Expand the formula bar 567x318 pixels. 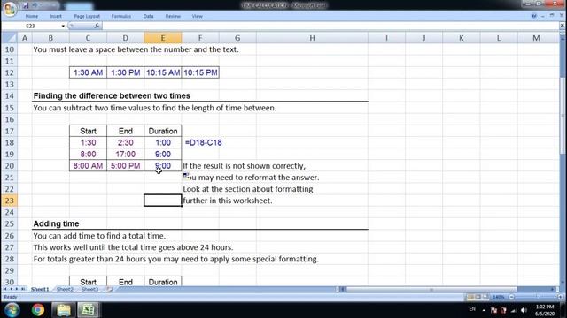[x=562, y=26]
